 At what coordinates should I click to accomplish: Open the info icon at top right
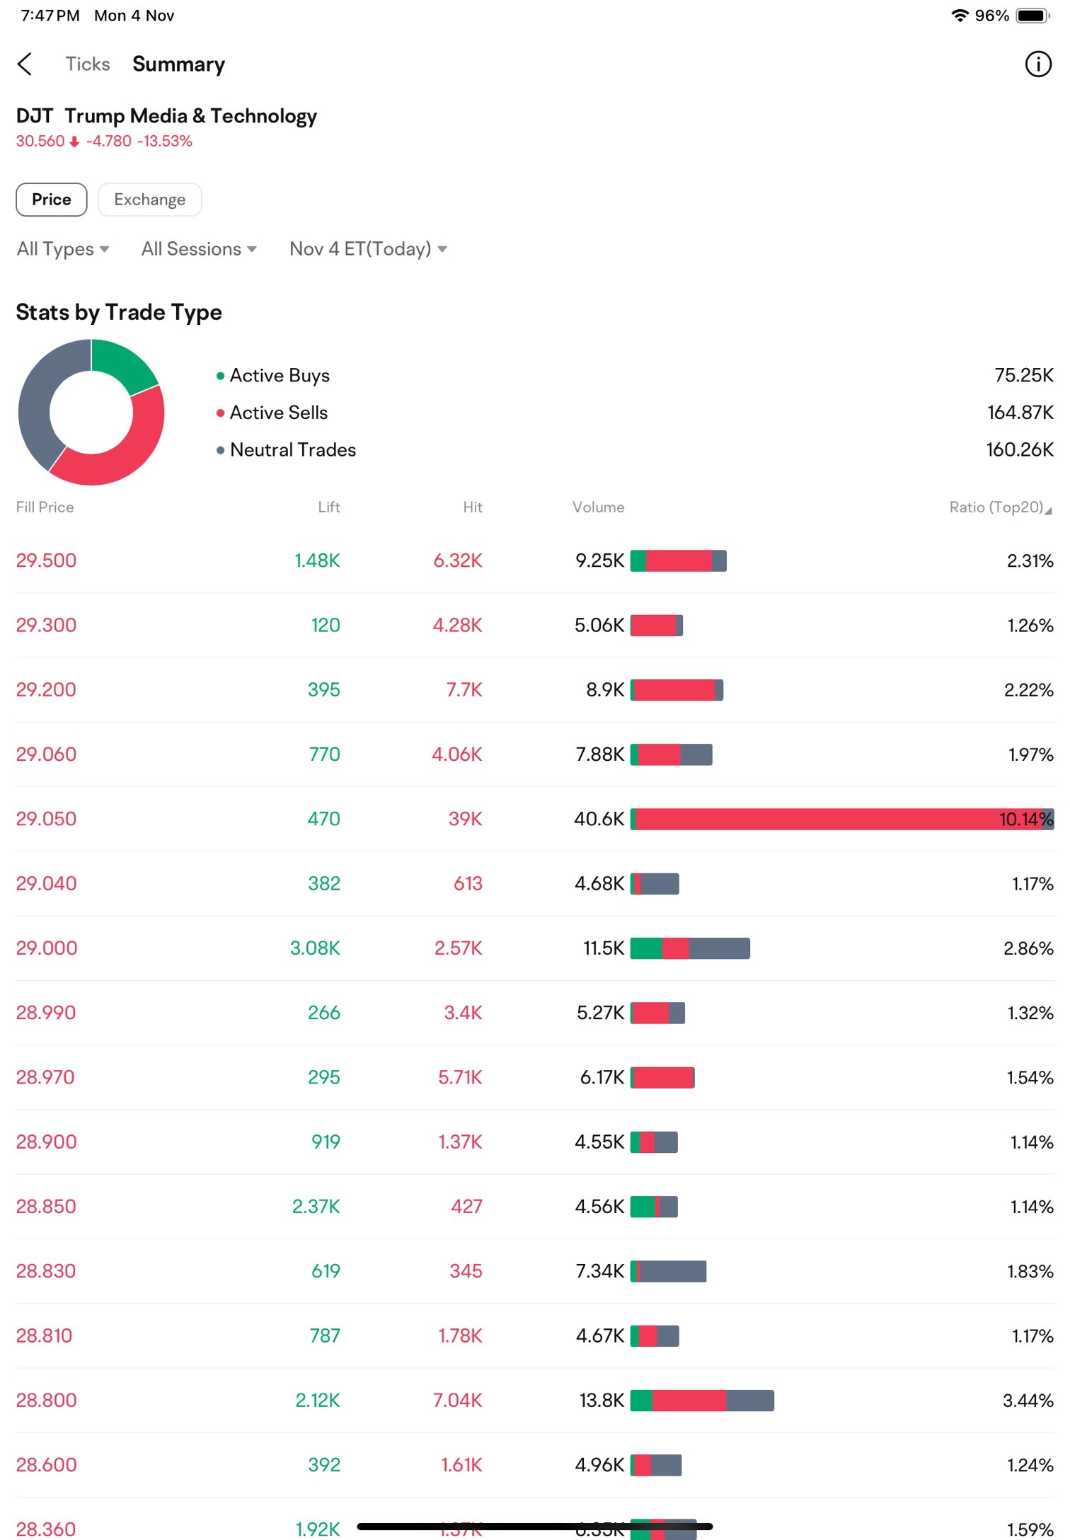(x=1037, y=64)
